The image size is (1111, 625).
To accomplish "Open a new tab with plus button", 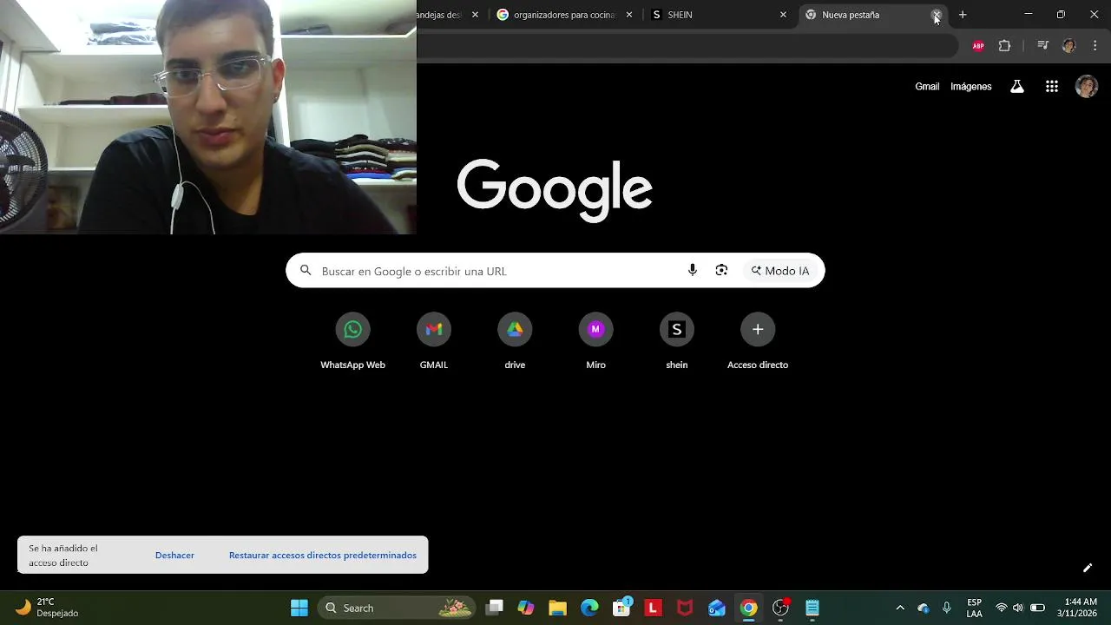I will click(x=963, y=15).
